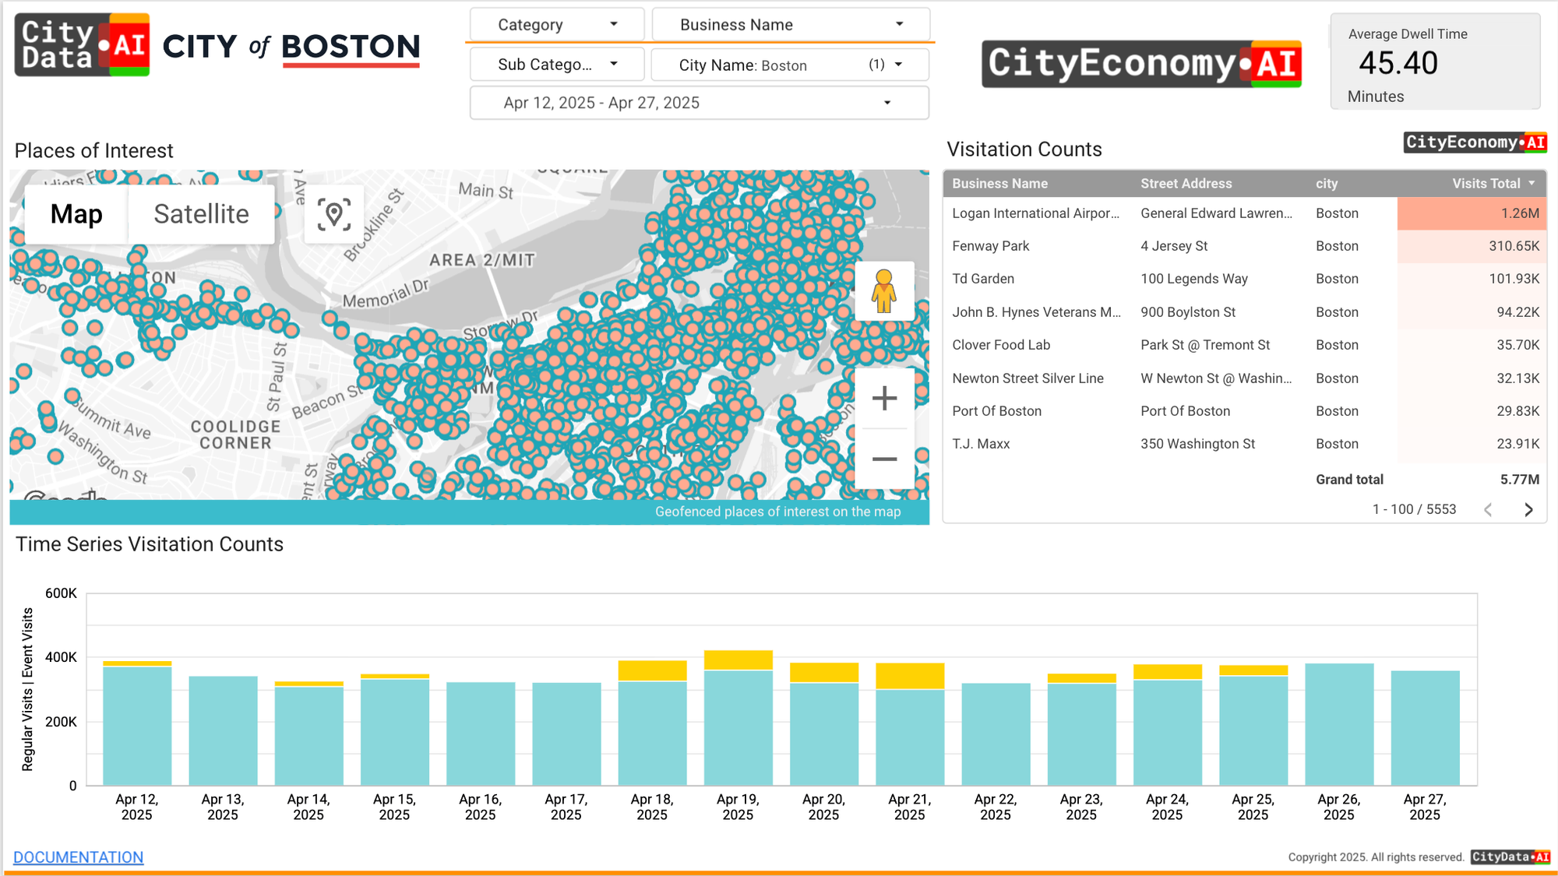Screen dimensions: 1558x876
Task: Sort by Visits Total column arrow
Action: (1532, 183)
